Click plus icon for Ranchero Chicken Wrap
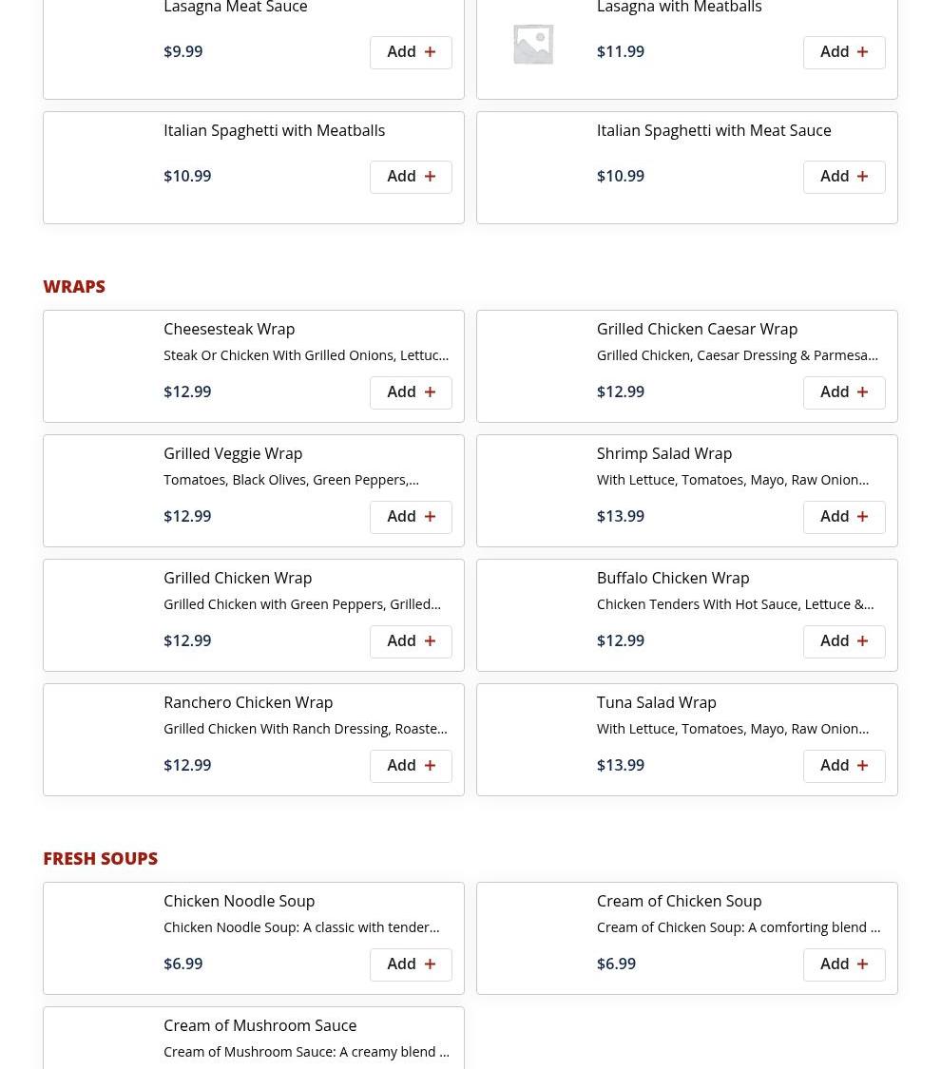The image size is (941, 1069). [x=430, y=766]
